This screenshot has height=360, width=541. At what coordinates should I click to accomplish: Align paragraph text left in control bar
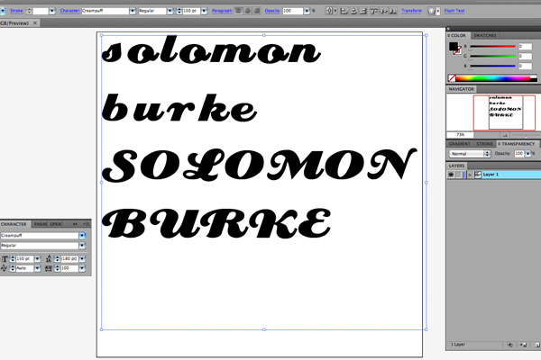238,11
